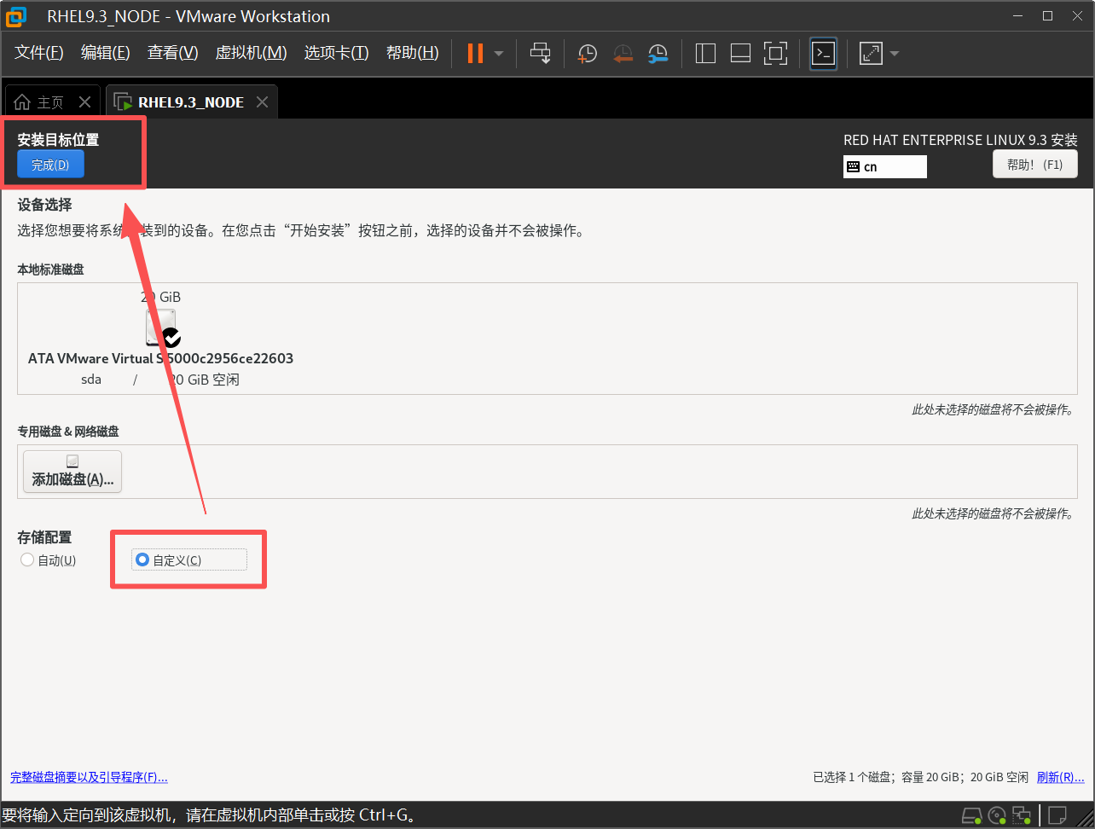Open 完整磁盘摘要以及引导程序(F)... link
The width and height of the screenshot is (1095, 829).
[x=89, y=778]
